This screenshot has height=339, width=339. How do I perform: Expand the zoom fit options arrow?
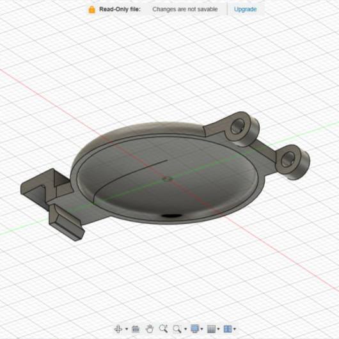coord(185,329)
